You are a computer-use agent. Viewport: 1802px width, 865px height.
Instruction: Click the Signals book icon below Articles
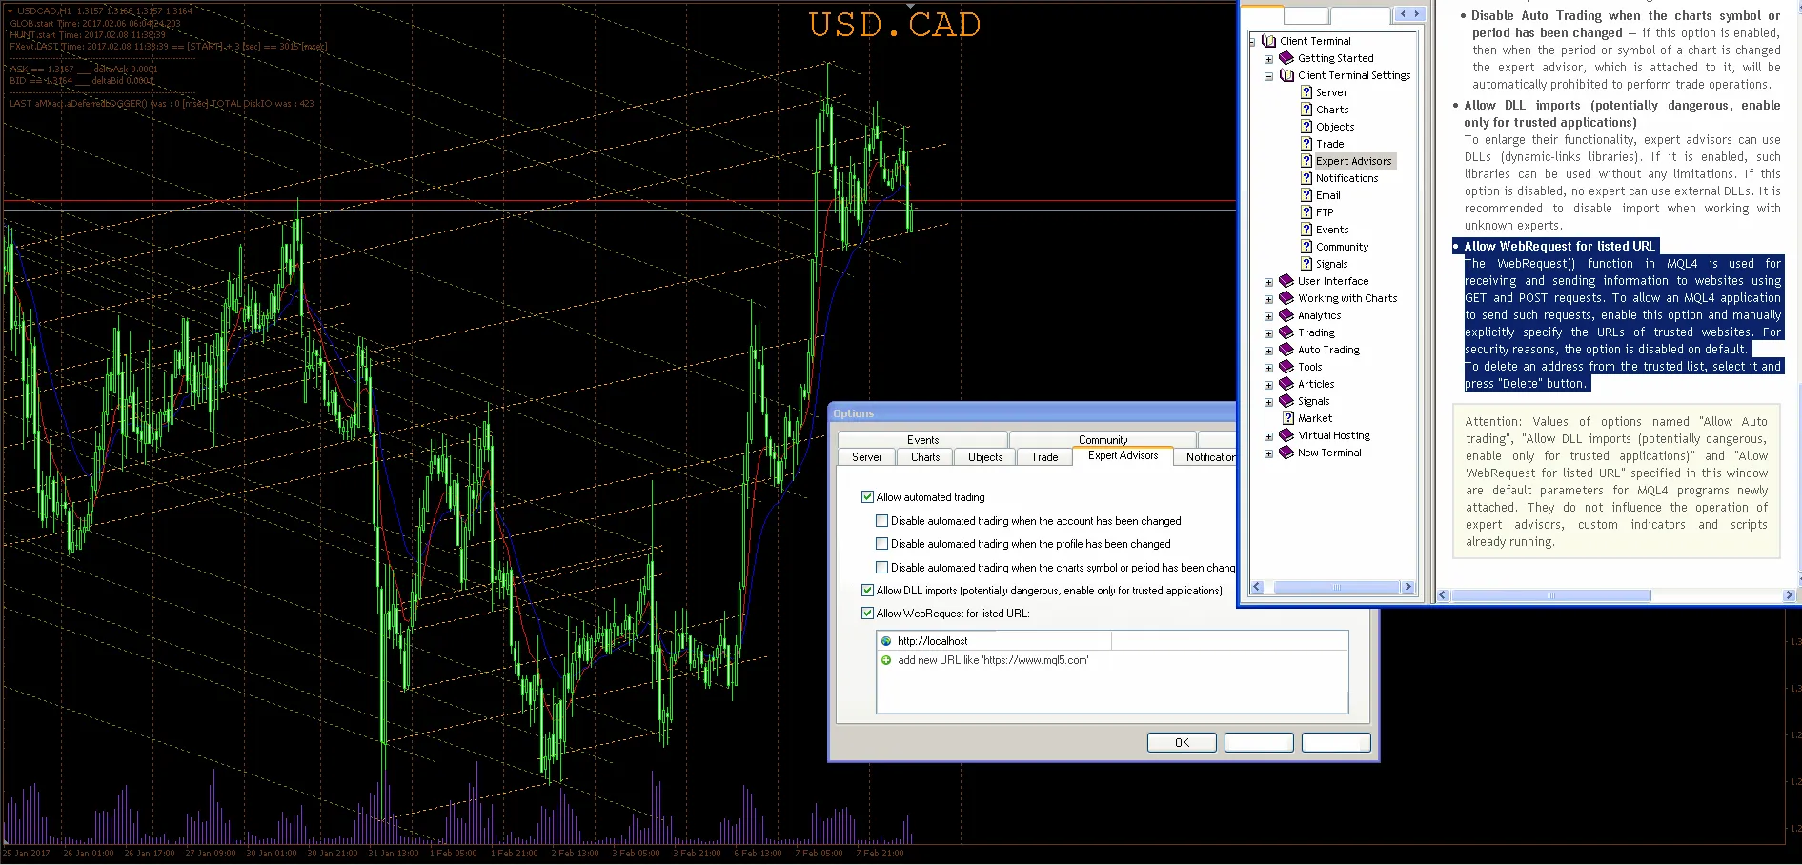[1286, 401]
